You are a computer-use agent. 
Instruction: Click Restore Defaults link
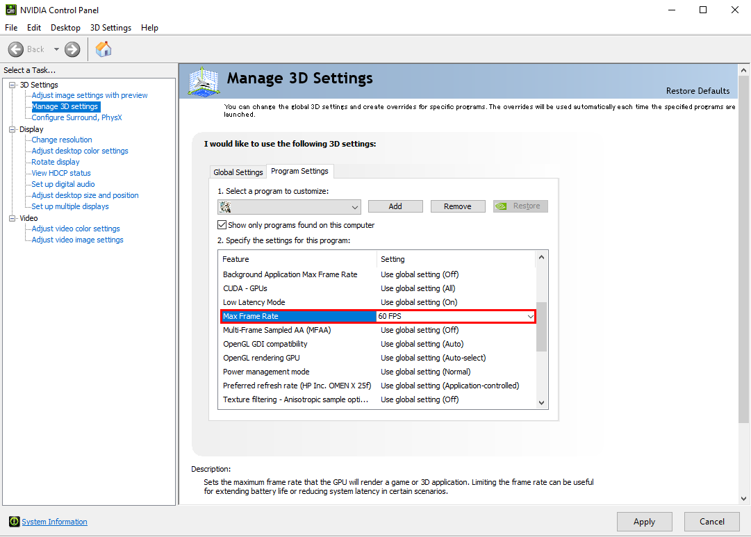[x=698, y=91]
